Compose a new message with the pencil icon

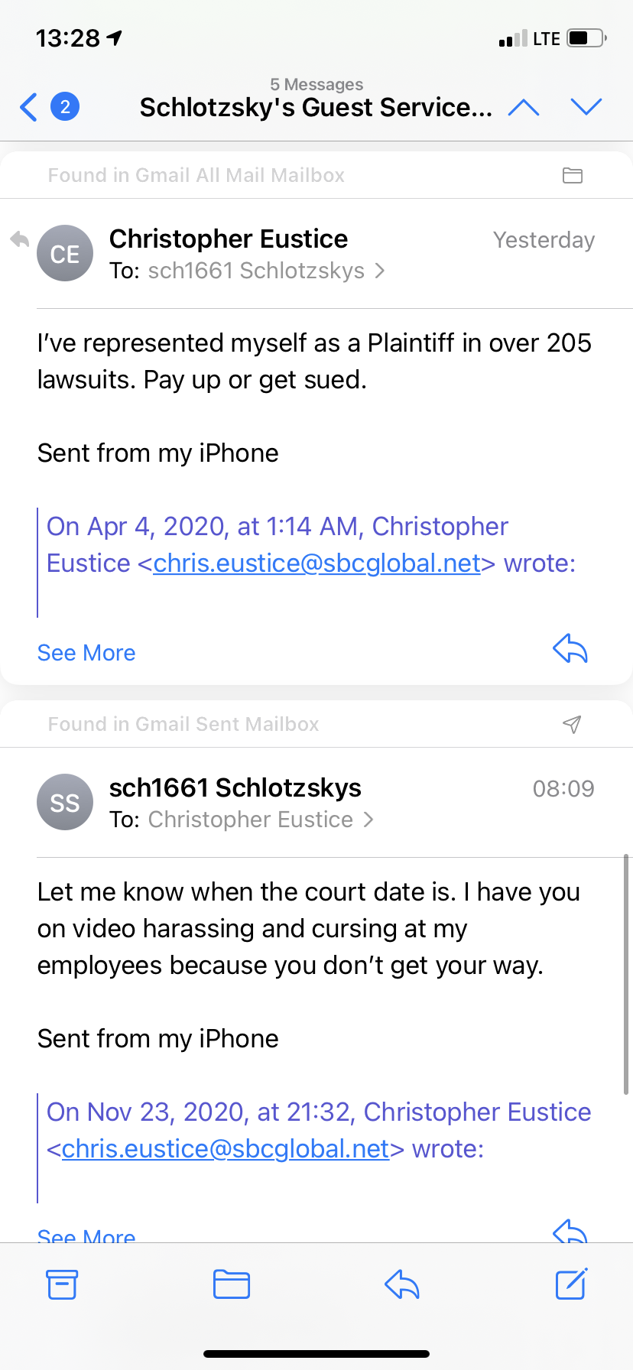point(571,1284)
